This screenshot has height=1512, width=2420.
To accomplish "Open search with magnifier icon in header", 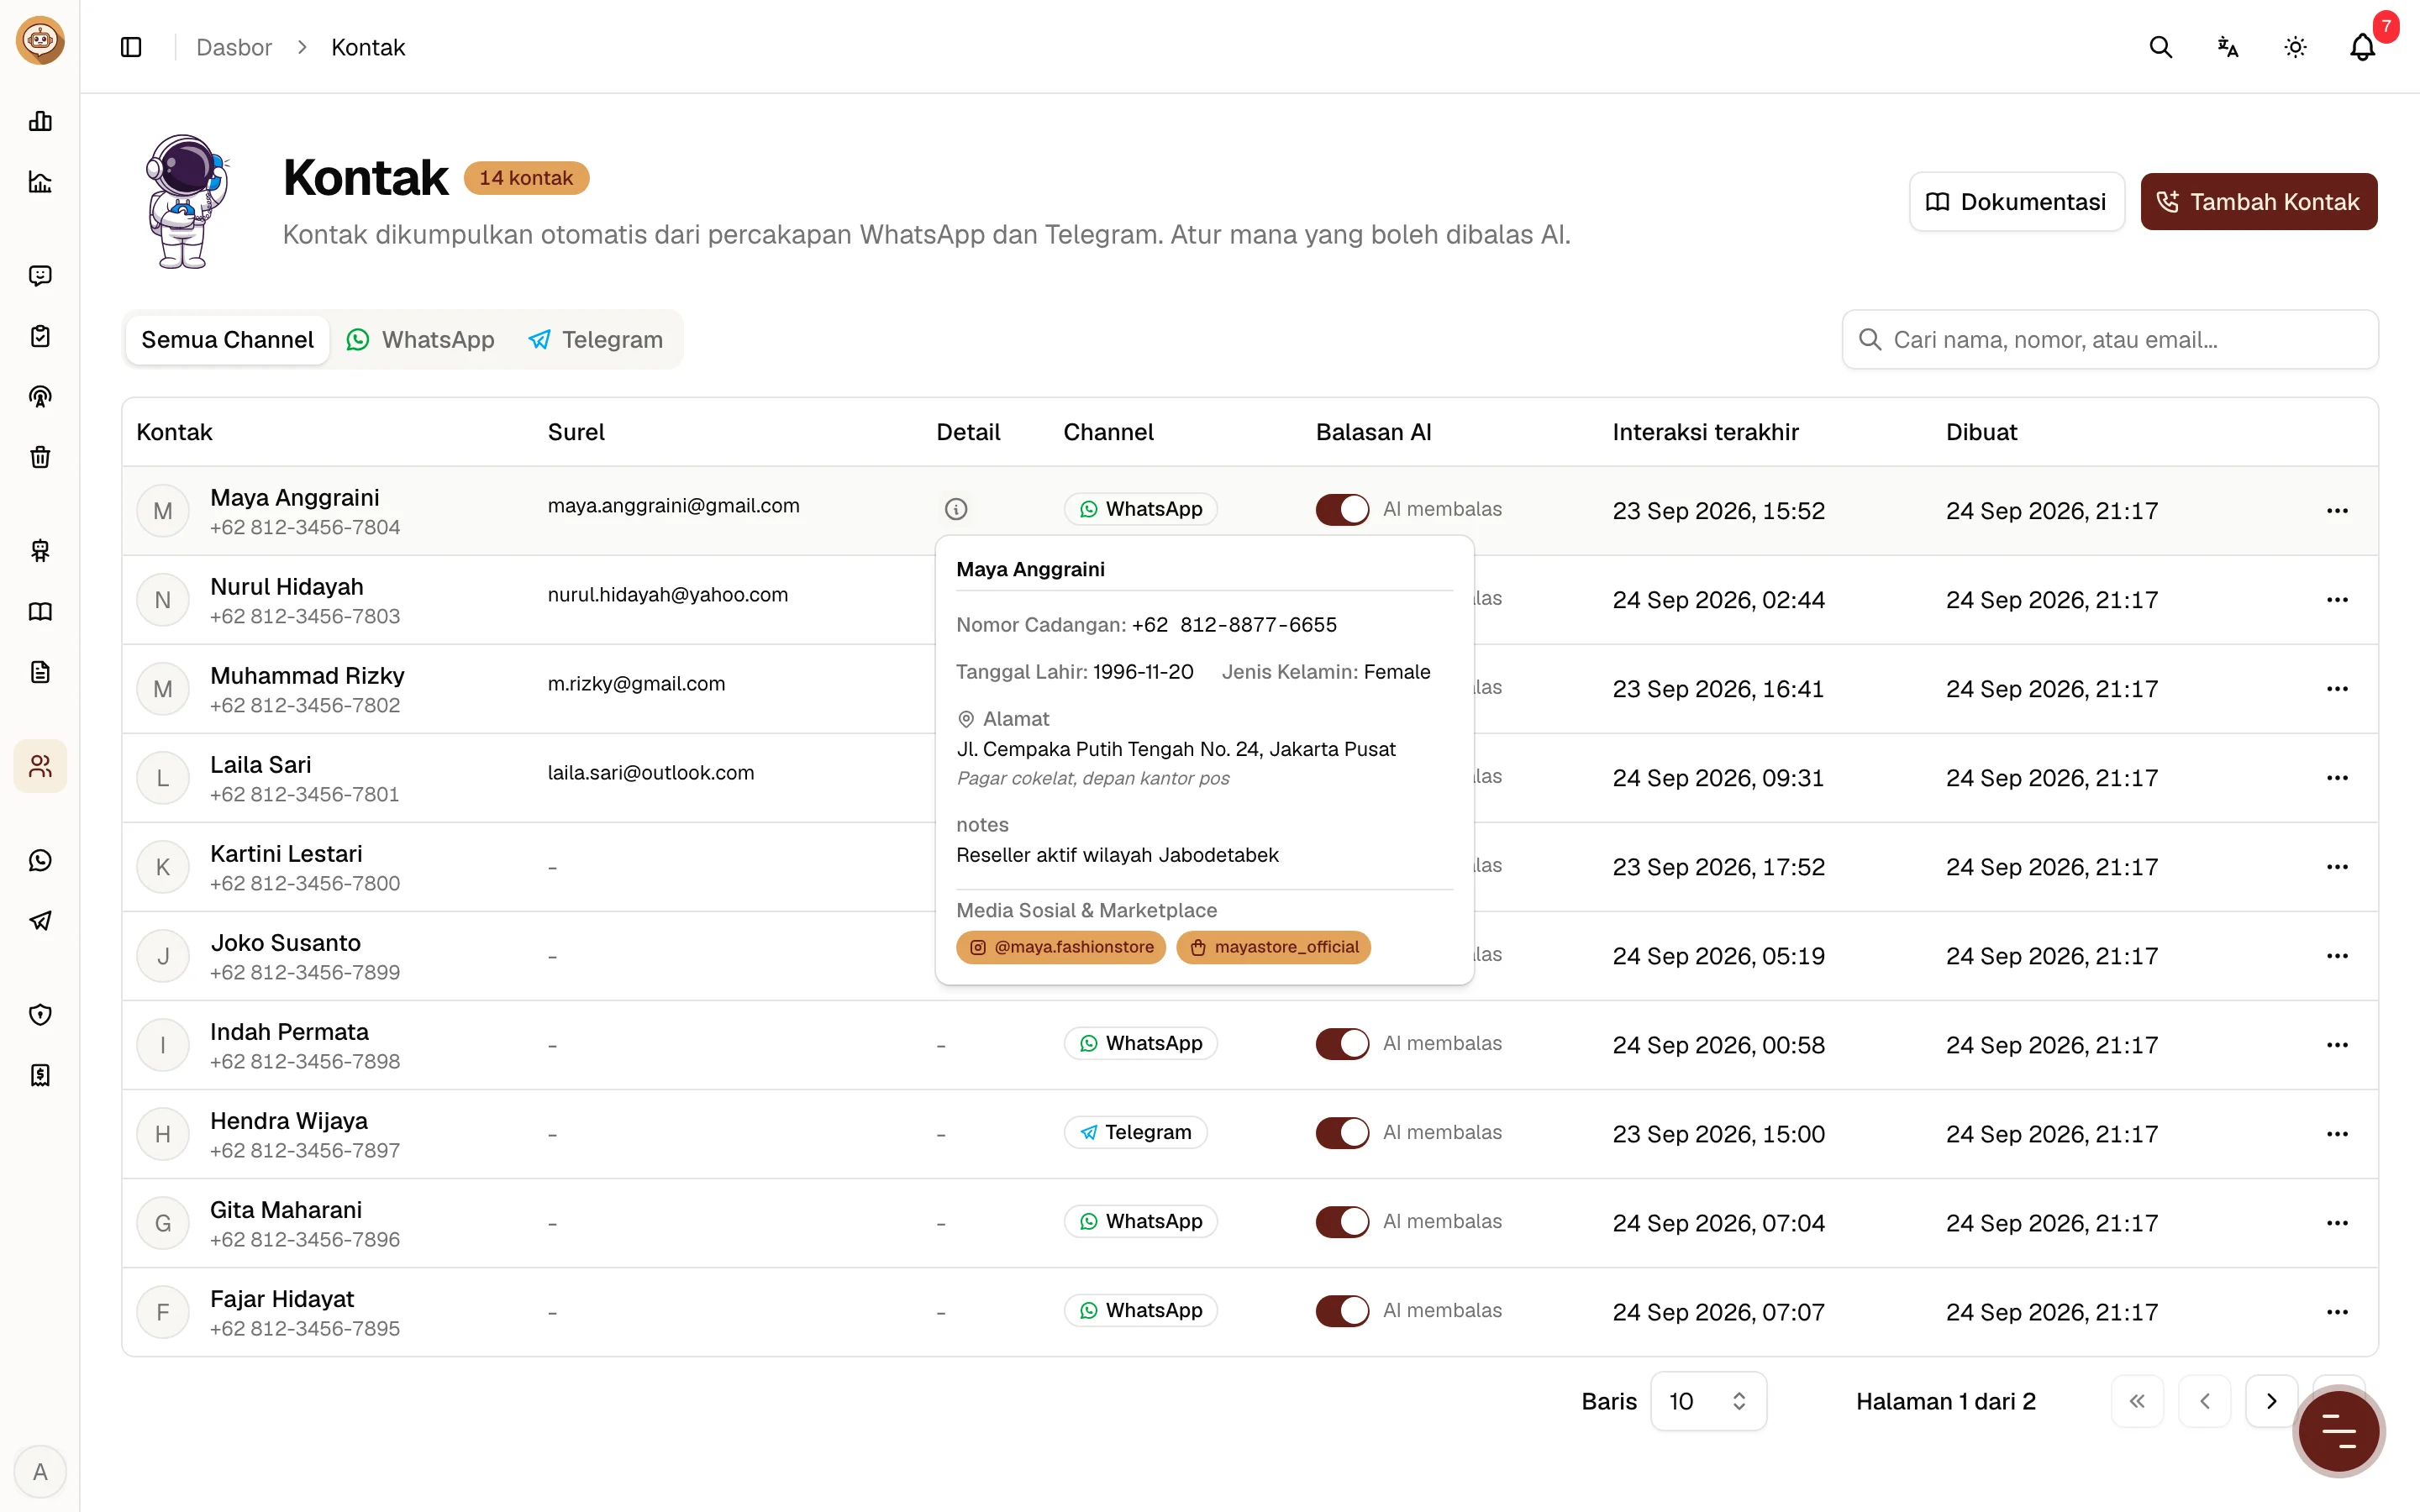I will coord(2161,47).
